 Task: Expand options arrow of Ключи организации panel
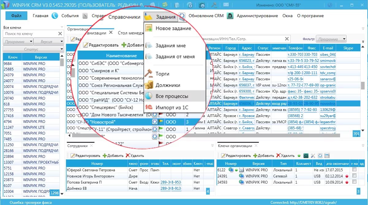tap(362, 146)
